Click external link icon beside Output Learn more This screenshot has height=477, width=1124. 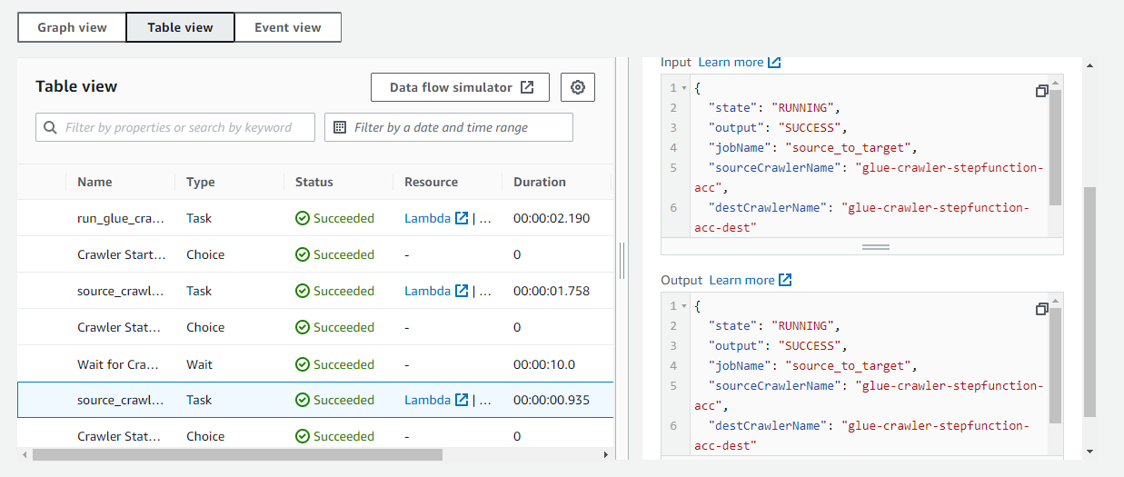(785, 281)
